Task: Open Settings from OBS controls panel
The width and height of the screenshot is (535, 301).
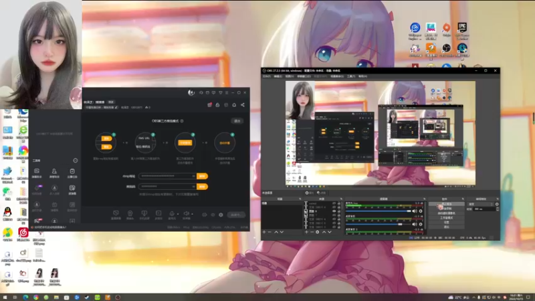Action: pos(446,222)
